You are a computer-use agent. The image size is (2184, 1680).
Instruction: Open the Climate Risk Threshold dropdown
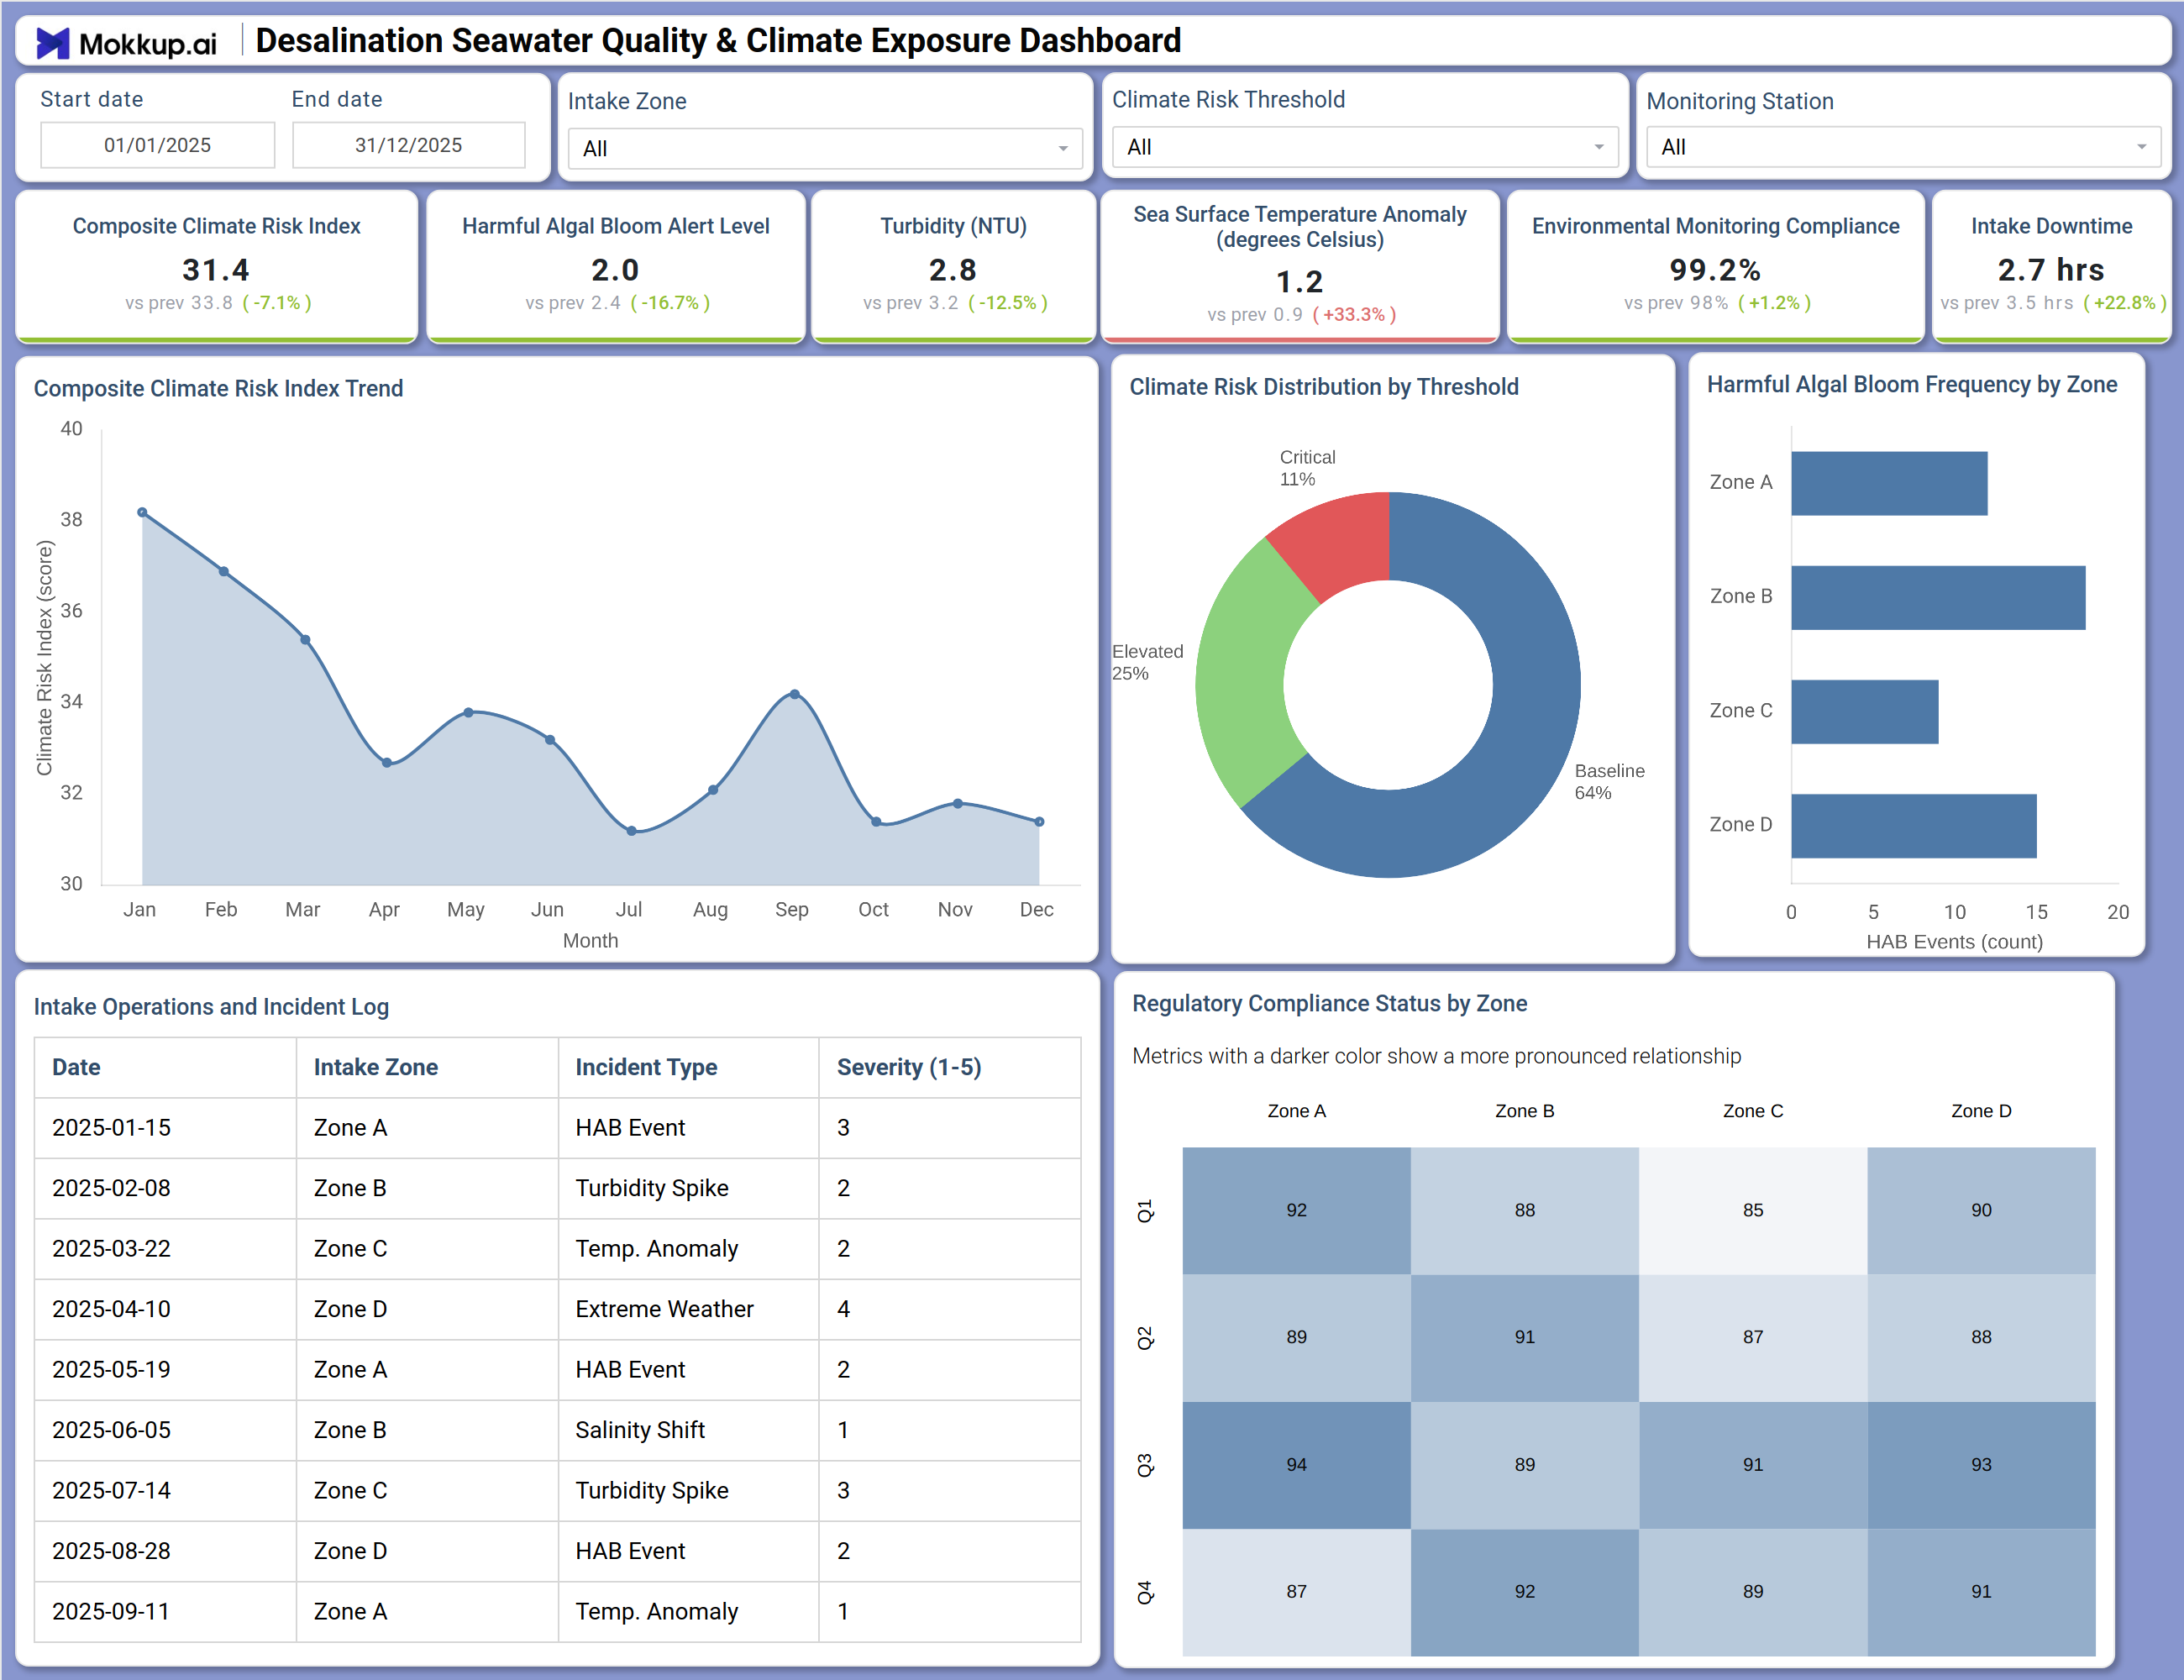[x=1365, y=147]
